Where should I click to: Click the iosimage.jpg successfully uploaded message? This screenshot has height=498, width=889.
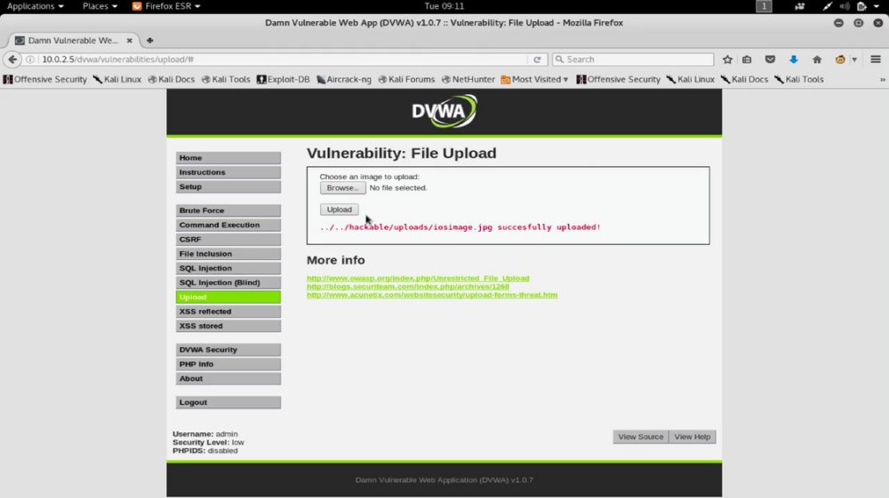click(460, 227)
